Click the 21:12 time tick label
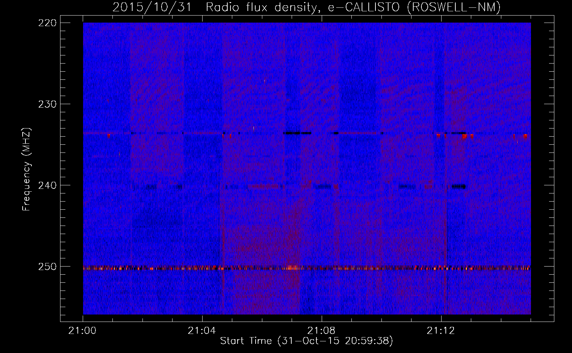Image resolution: width=572 pixels, height=353 pixels. click(441, 331)
